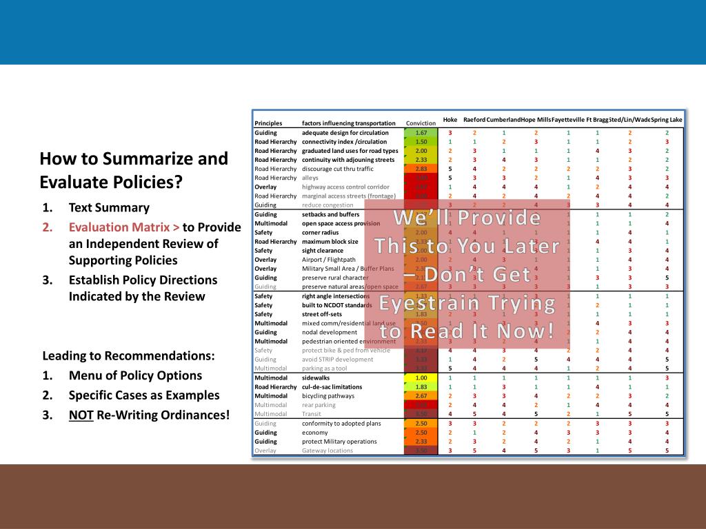Click the "Cumberland" column header
This screenshot has width=706, height=529.
coord(503,120)
